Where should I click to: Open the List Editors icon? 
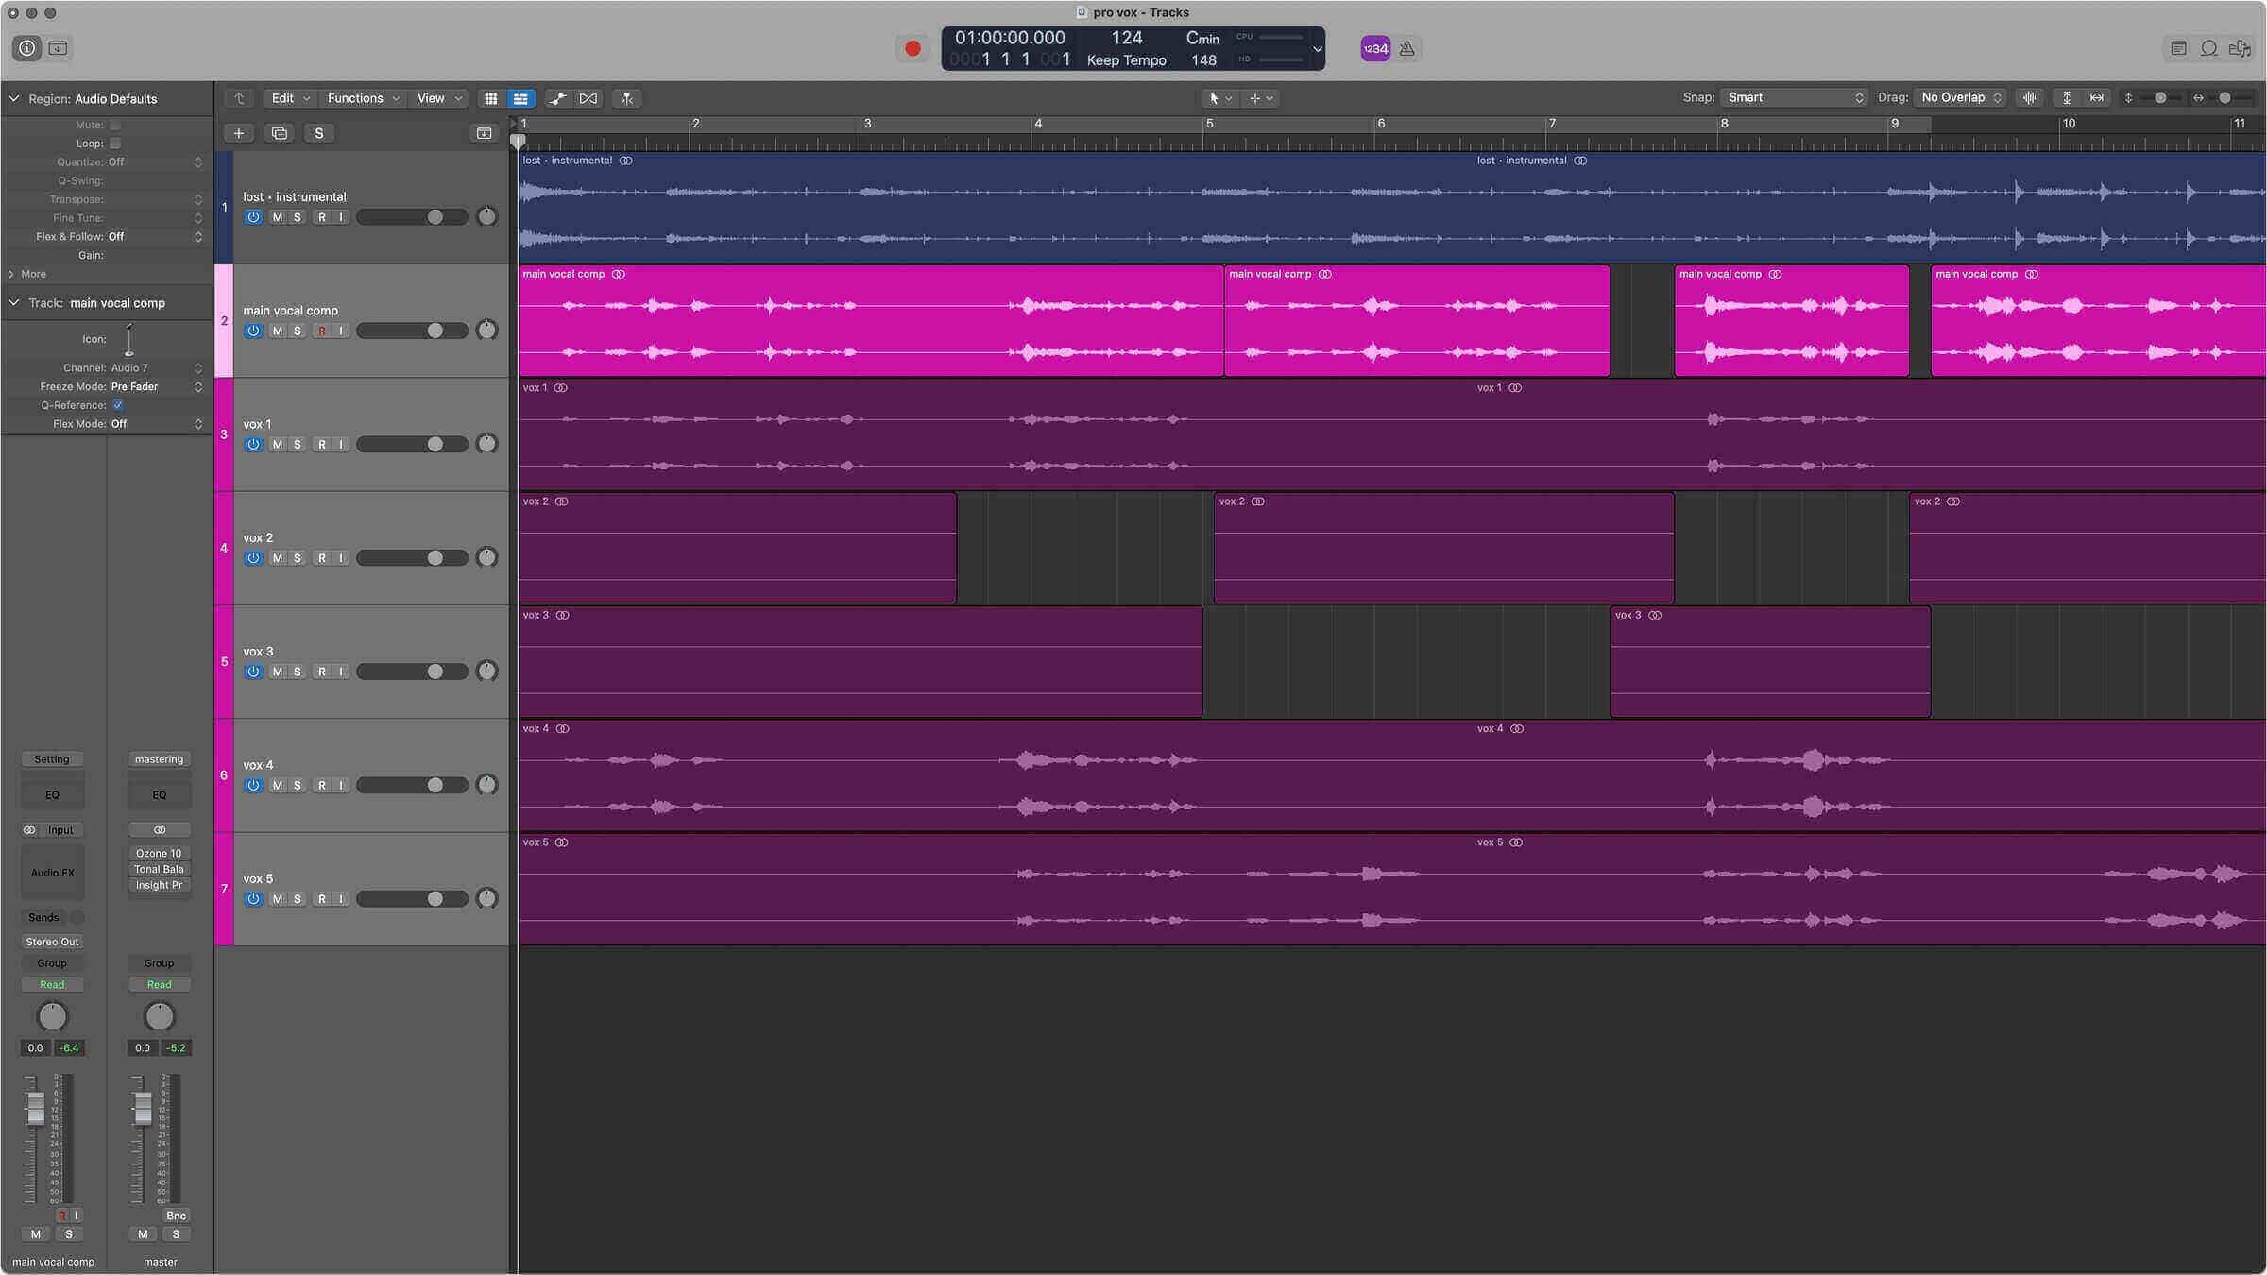point(2178,48)
